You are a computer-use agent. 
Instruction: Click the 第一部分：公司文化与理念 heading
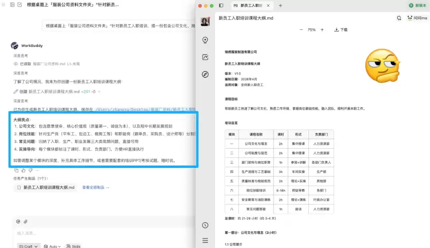pyautogui.click(x=251, y=232)
